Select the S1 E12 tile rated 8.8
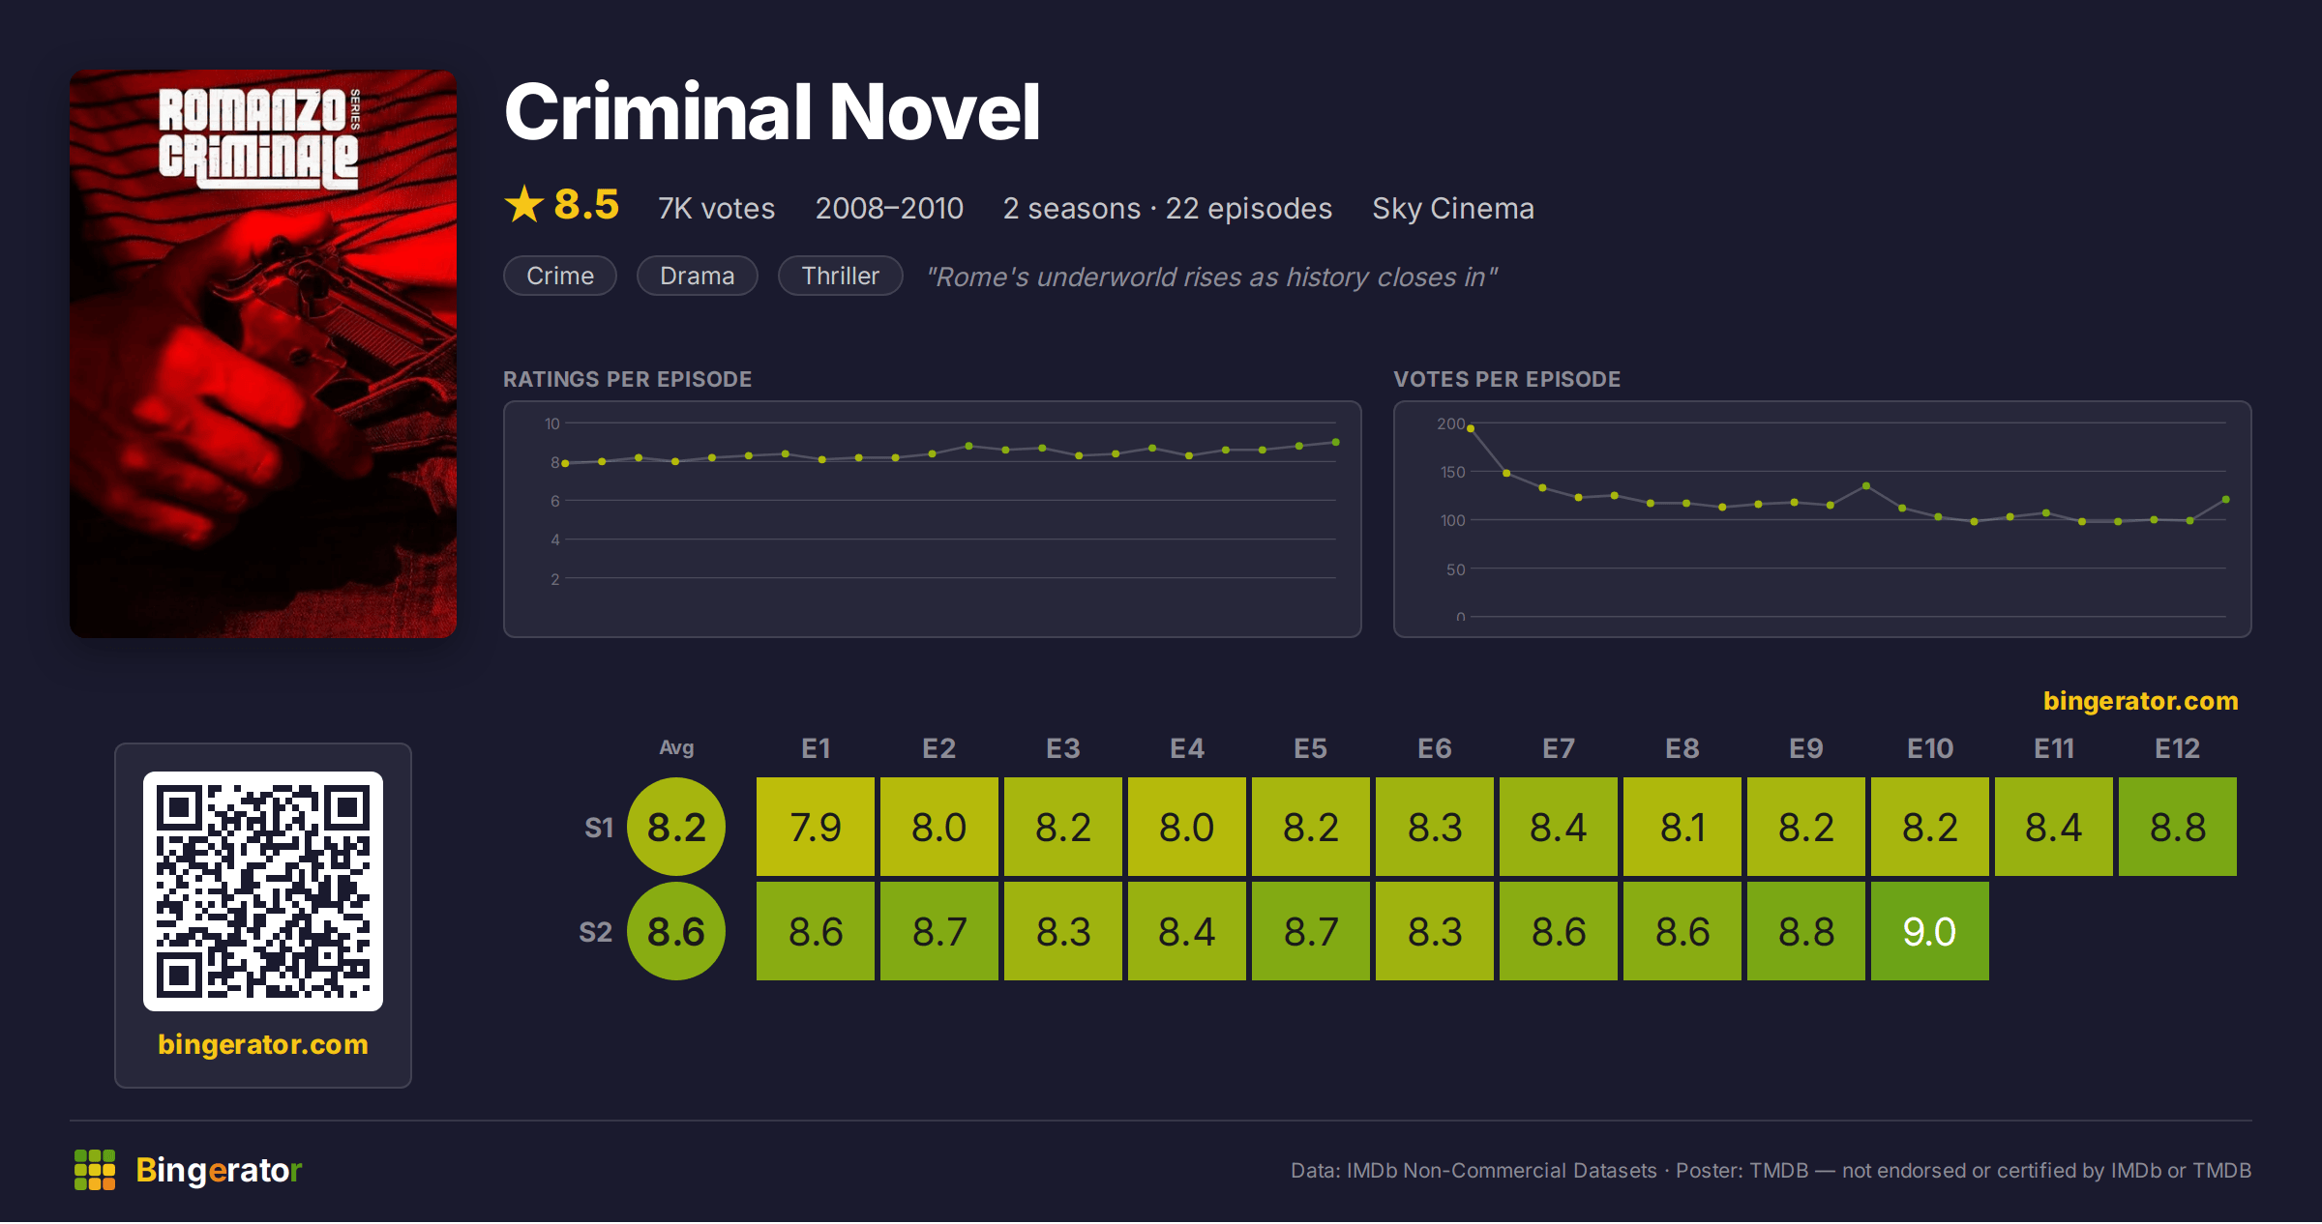Viewport: 2322px width, 1224px height. [2178, 827]
